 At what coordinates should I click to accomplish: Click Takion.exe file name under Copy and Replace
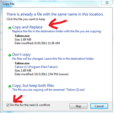pos(22,36)
